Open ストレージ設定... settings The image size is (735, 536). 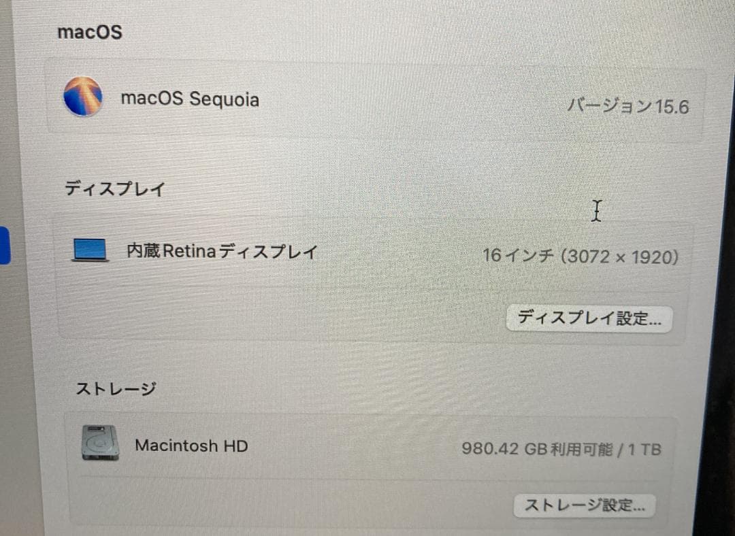point(583,505)
